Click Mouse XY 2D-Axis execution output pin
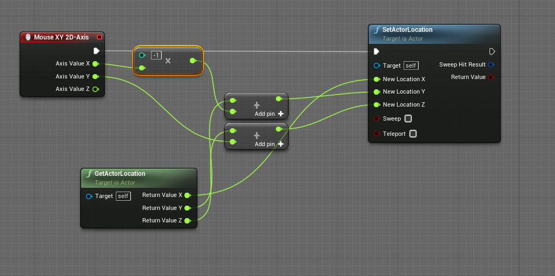Image resolution: width=555 pixels, height=276 pixels. tap(96, 51)
